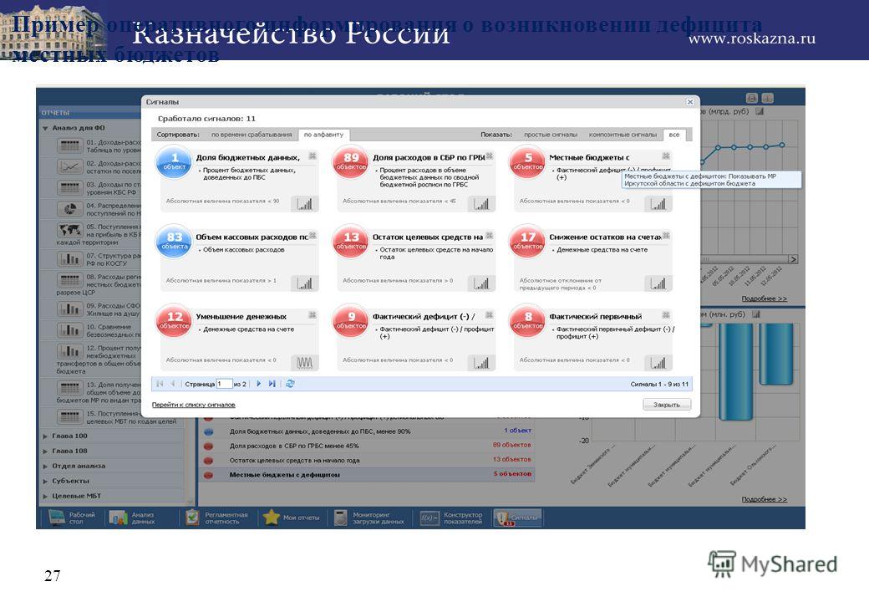Open chart icon on 'Доля бюджетных данных' card

click(305, 204)
